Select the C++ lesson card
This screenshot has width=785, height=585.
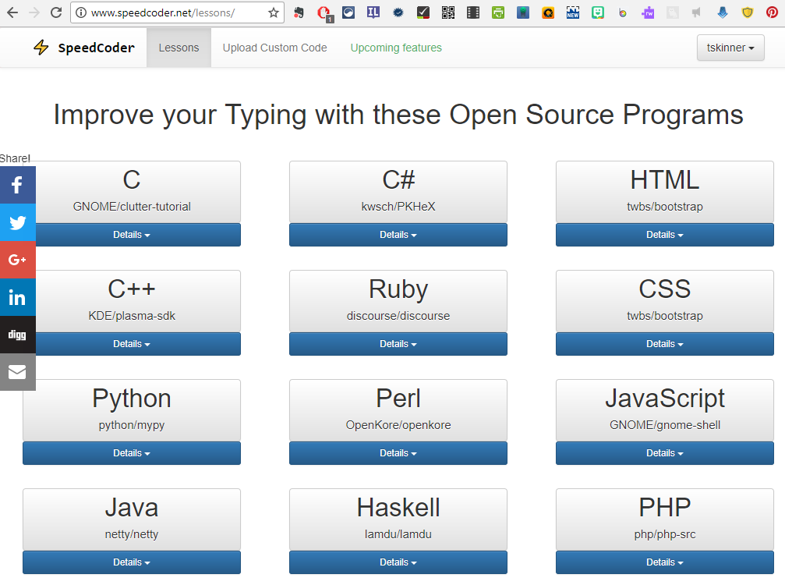[132, 302]
